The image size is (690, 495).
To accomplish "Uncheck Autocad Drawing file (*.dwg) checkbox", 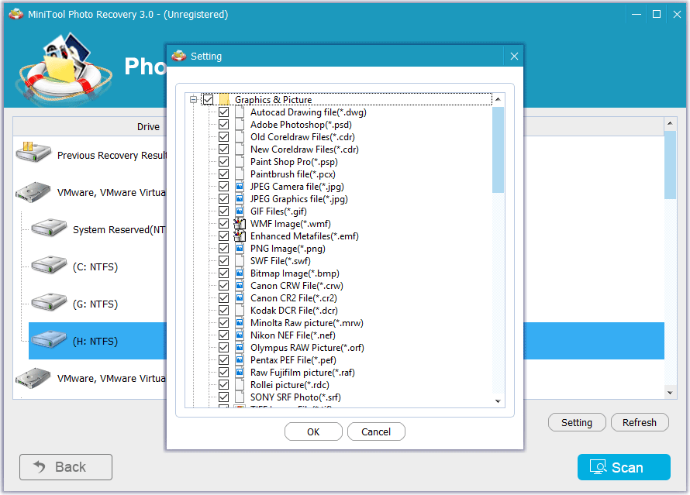I will [223, 112].
